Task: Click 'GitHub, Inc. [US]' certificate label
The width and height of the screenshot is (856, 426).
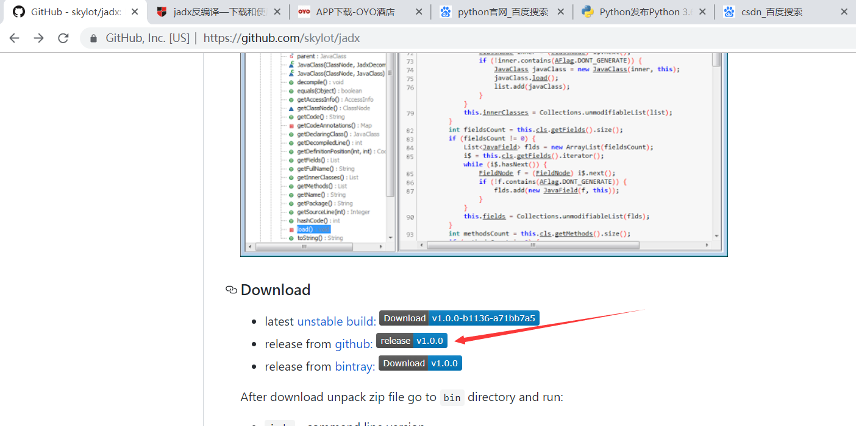Action: click(148, 38)
